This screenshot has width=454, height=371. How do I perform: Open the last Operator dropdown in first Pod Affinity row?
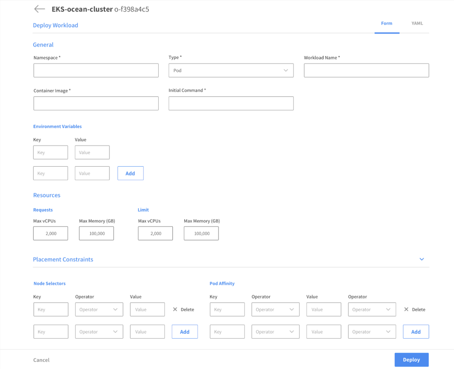coord(372,310)
